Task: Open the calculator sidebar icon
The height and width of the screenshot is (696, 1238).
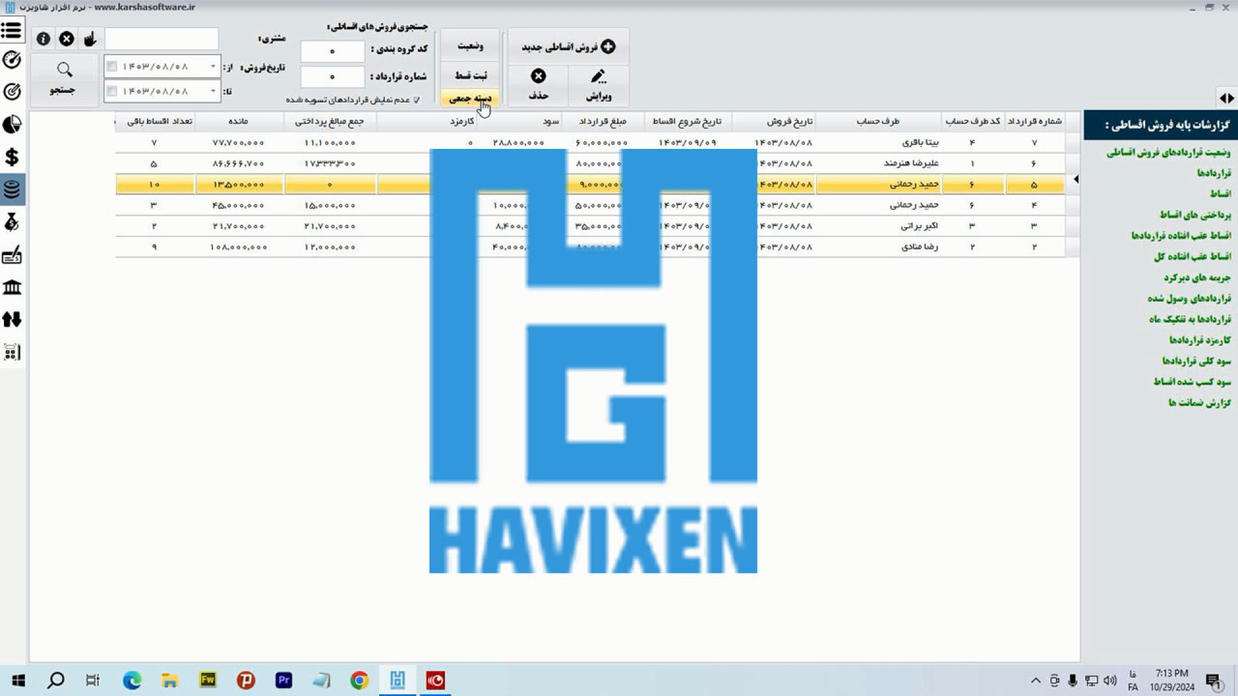Action: pos(12,352)
